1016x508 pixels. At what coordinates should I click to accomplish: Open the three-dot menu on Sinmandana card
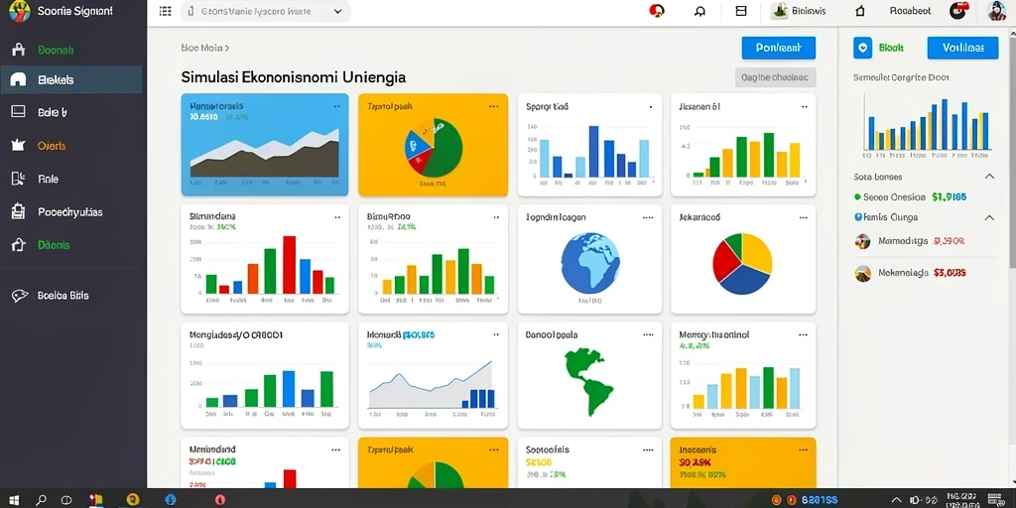tap(336, 217)
